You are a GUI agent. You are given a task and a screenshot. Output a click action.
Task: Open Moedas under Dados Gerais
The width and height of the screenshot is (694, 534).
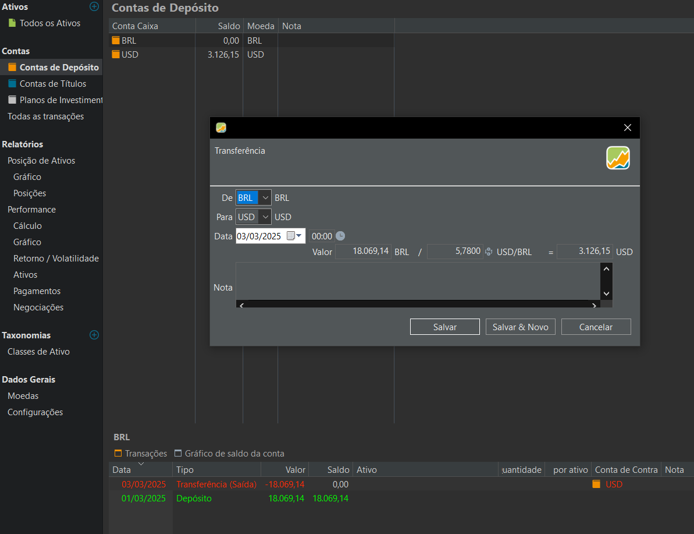tap(23, 396)
